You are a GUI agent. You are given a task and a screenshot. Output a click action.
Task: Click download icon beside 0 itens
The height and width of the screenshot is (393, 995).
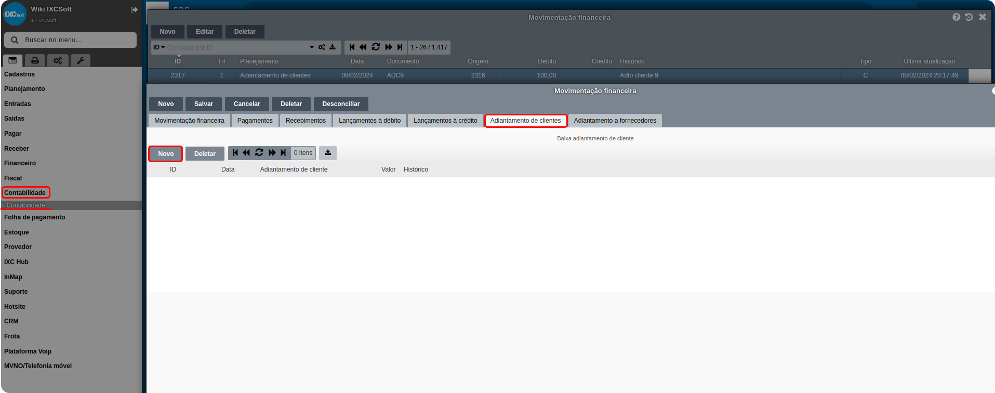point(328,153)
